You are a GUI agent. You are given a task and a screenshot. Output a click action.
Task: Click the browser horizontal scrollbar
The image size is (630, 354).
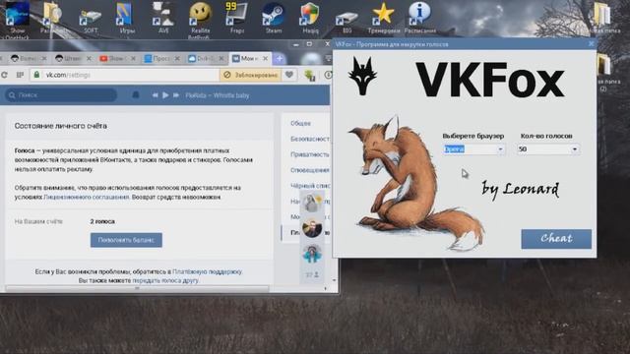(137, 288)
